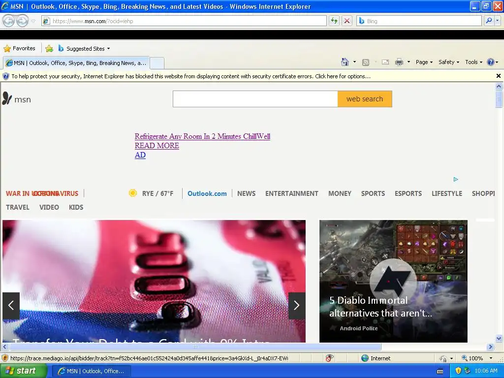The width and height of the screenshot is (504, 378).
Task: Open RYE / 67°F weather link
Action: click(157, 193)
